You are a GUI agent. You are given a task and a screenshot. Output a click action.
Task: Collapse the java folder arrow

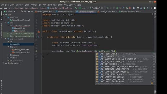6,23
